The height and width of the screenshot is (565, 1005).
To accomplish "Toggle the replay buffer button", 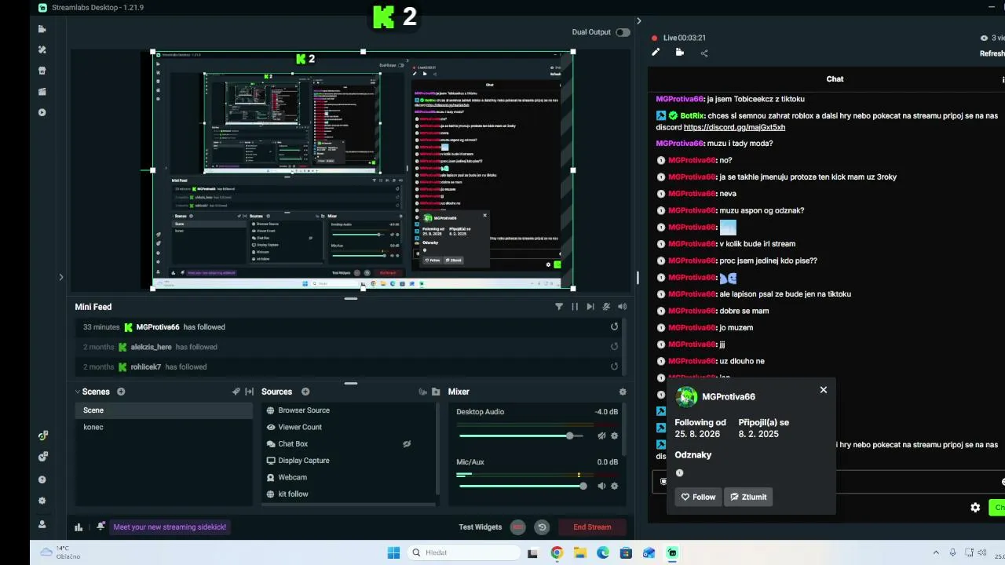I will pyautogui.click(x=542, y=527).
